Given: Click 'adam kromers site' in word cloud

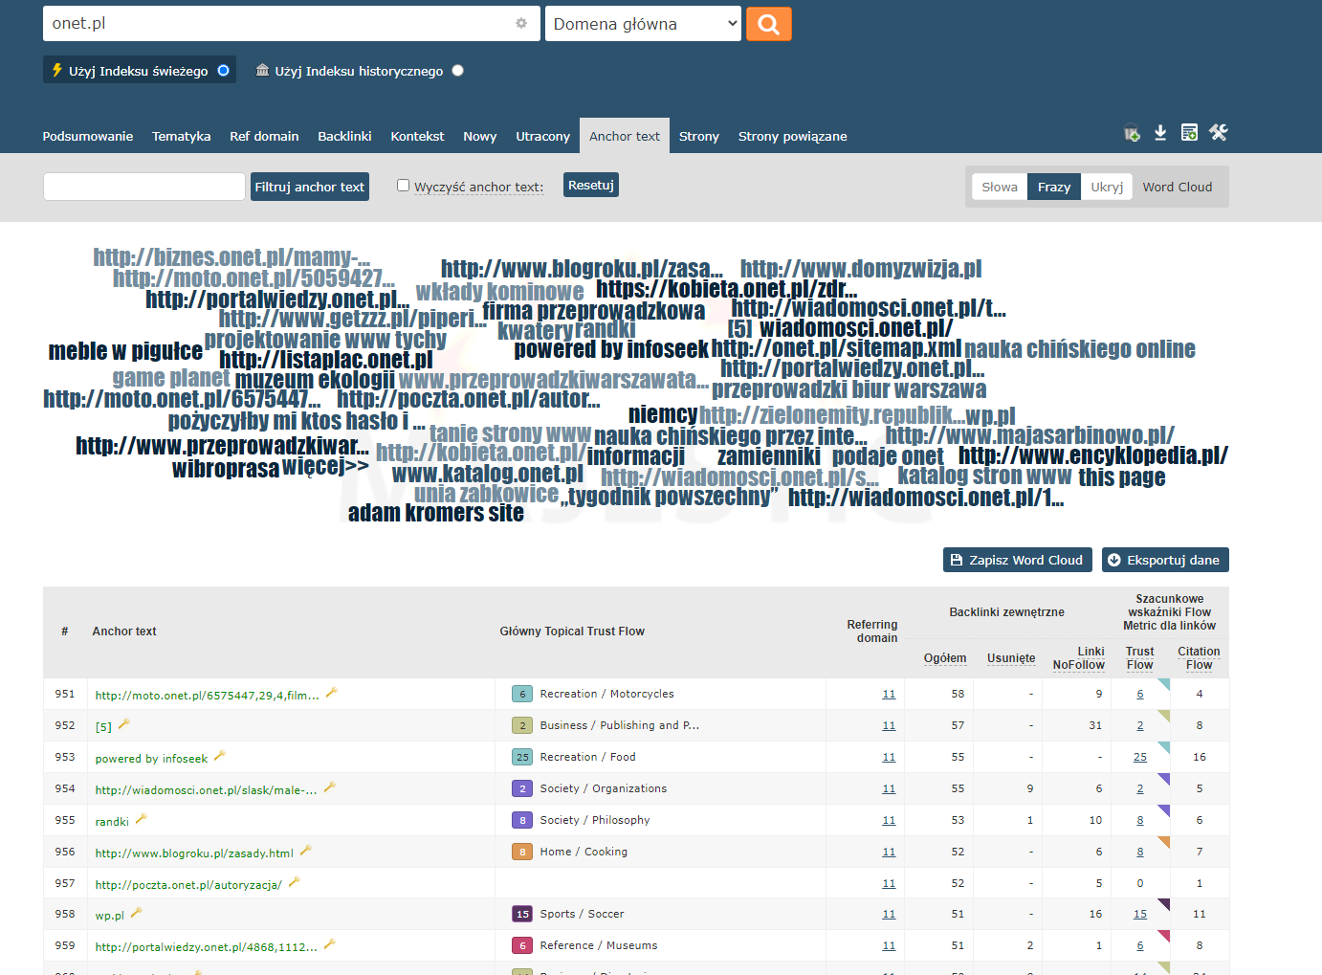Looking at the screenshot, I should coord(436,513).
